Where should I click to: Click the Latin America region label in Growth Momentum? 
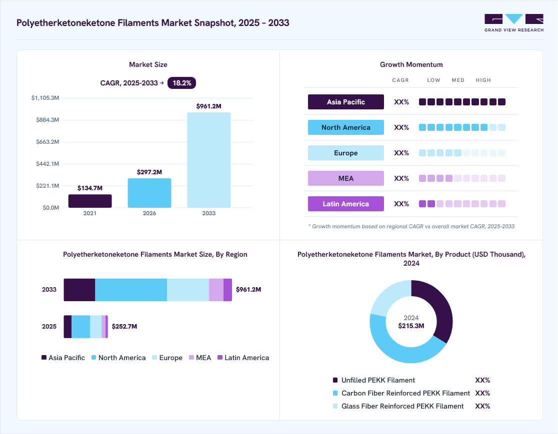click(346, 204)
